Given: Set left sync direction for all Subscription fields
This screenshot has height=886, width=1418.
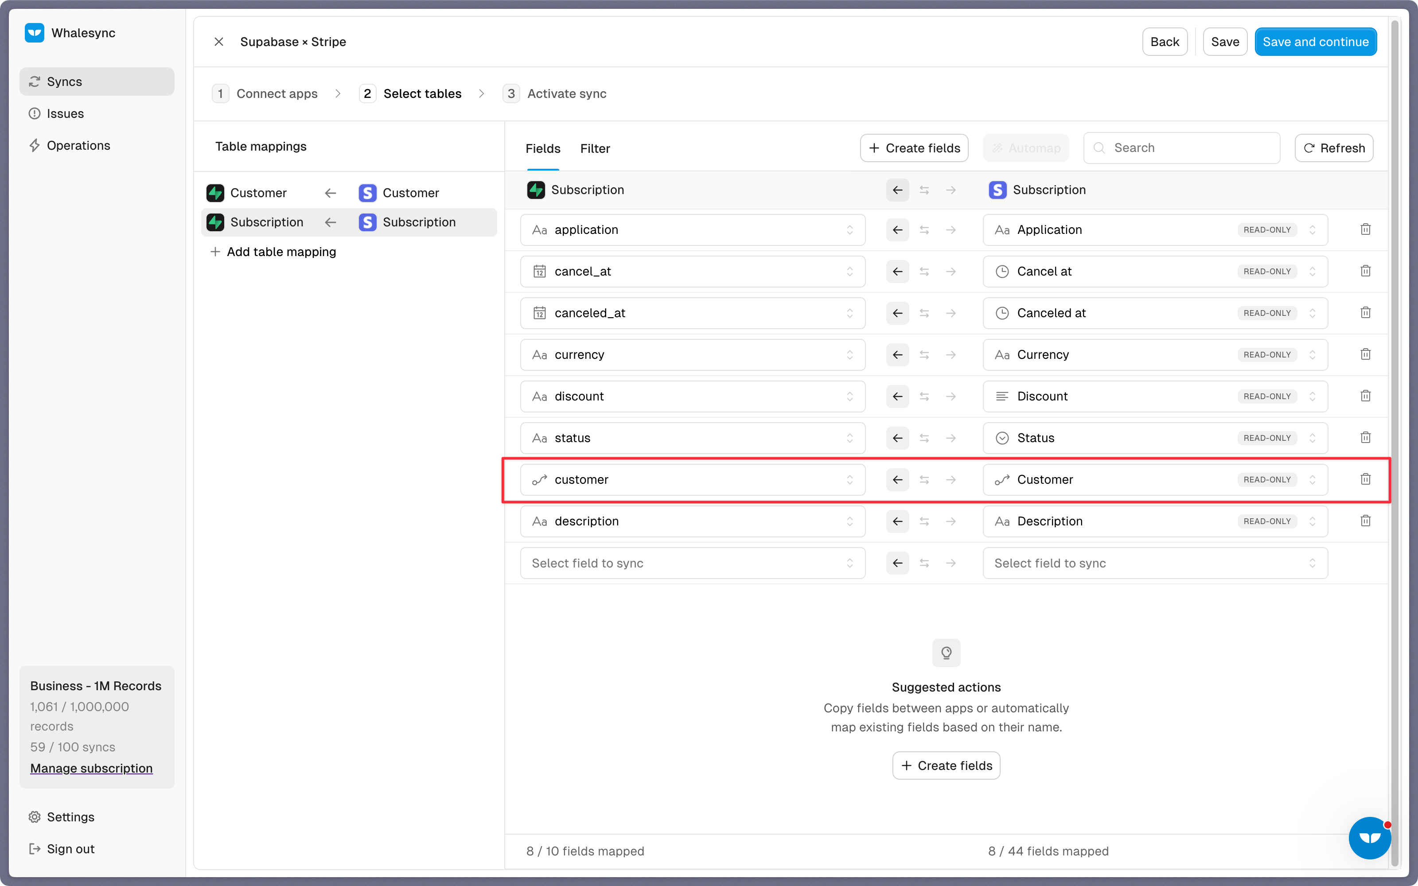Looking at the screenshot, I should pyautogui.click(x=897, y=190).
